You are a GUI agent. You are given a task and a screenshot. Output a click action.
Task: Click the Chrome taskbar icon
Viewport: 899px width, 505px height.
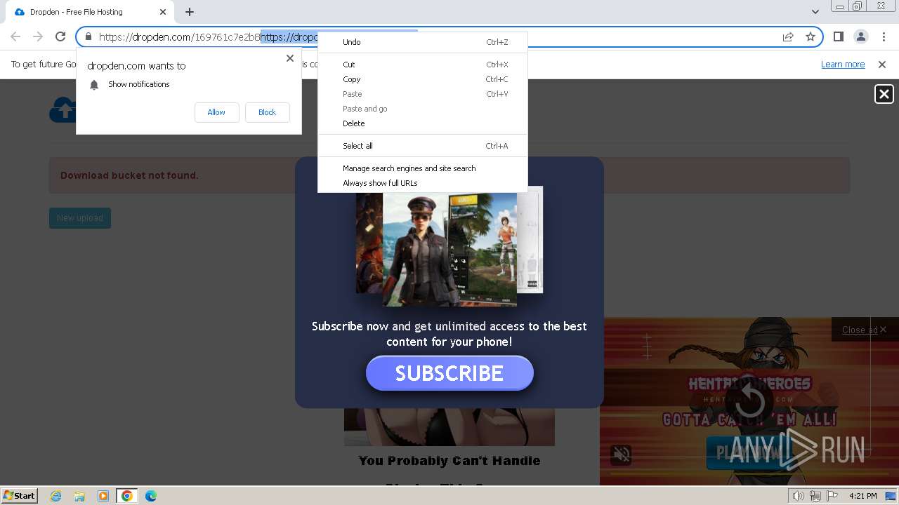pyautogui.click(x=127, y=496)
